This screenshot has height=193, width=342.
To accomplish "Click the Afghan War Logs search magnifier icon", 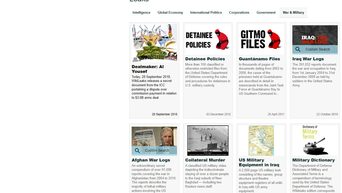I will (137, 151).
